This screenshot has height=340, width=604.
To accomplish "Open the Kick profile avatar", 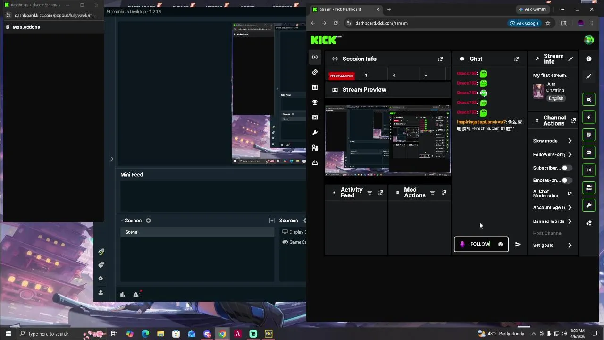I will point(589,40).
